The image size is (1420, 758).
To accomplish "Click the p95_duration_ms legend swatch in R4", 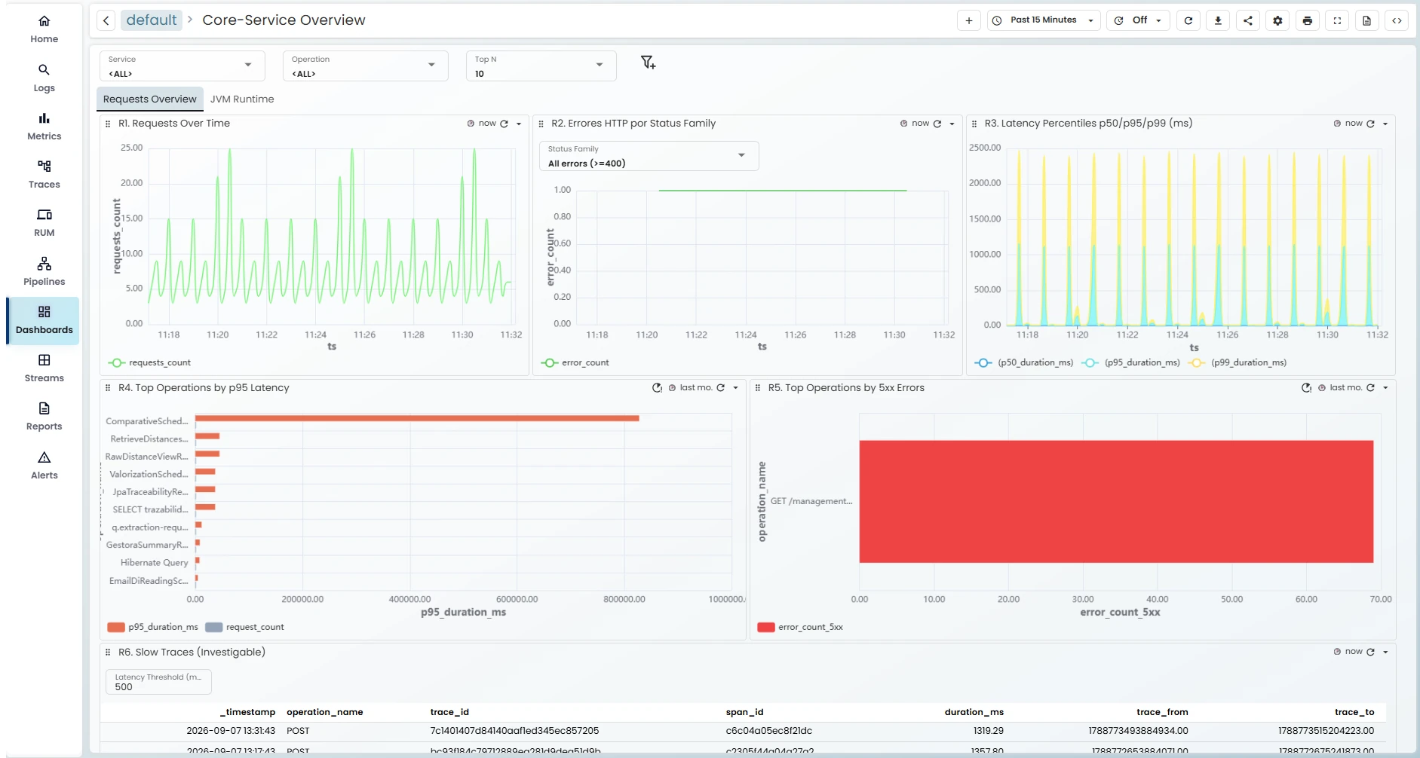I will 116,627.
